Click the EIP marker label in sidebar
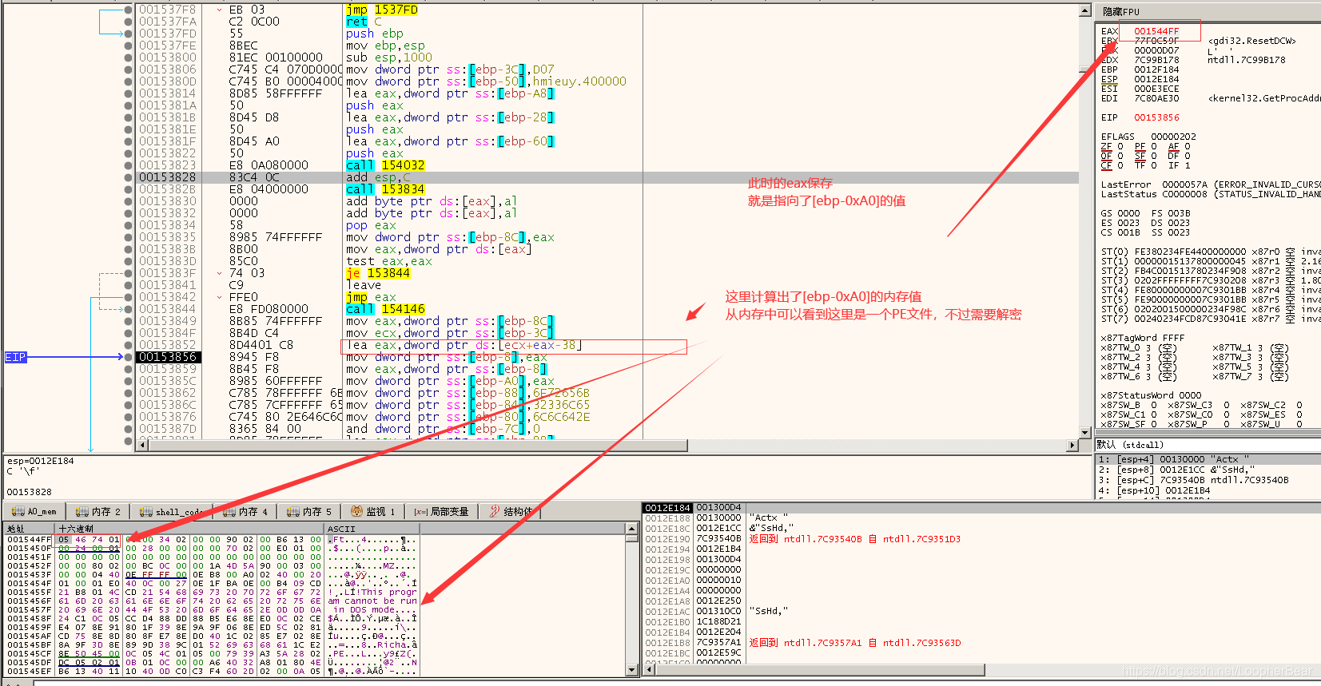 coord(16,357)
